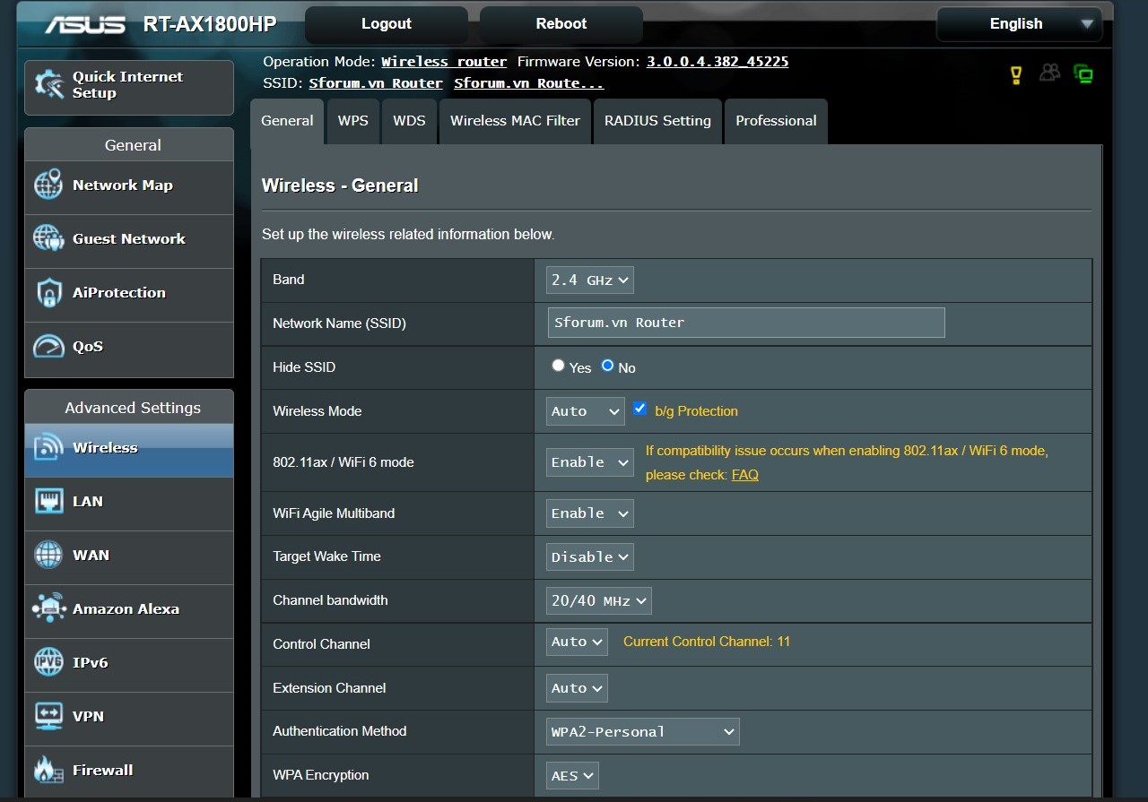Click 'Current Control Channel: 11' text

click(707, 642)
